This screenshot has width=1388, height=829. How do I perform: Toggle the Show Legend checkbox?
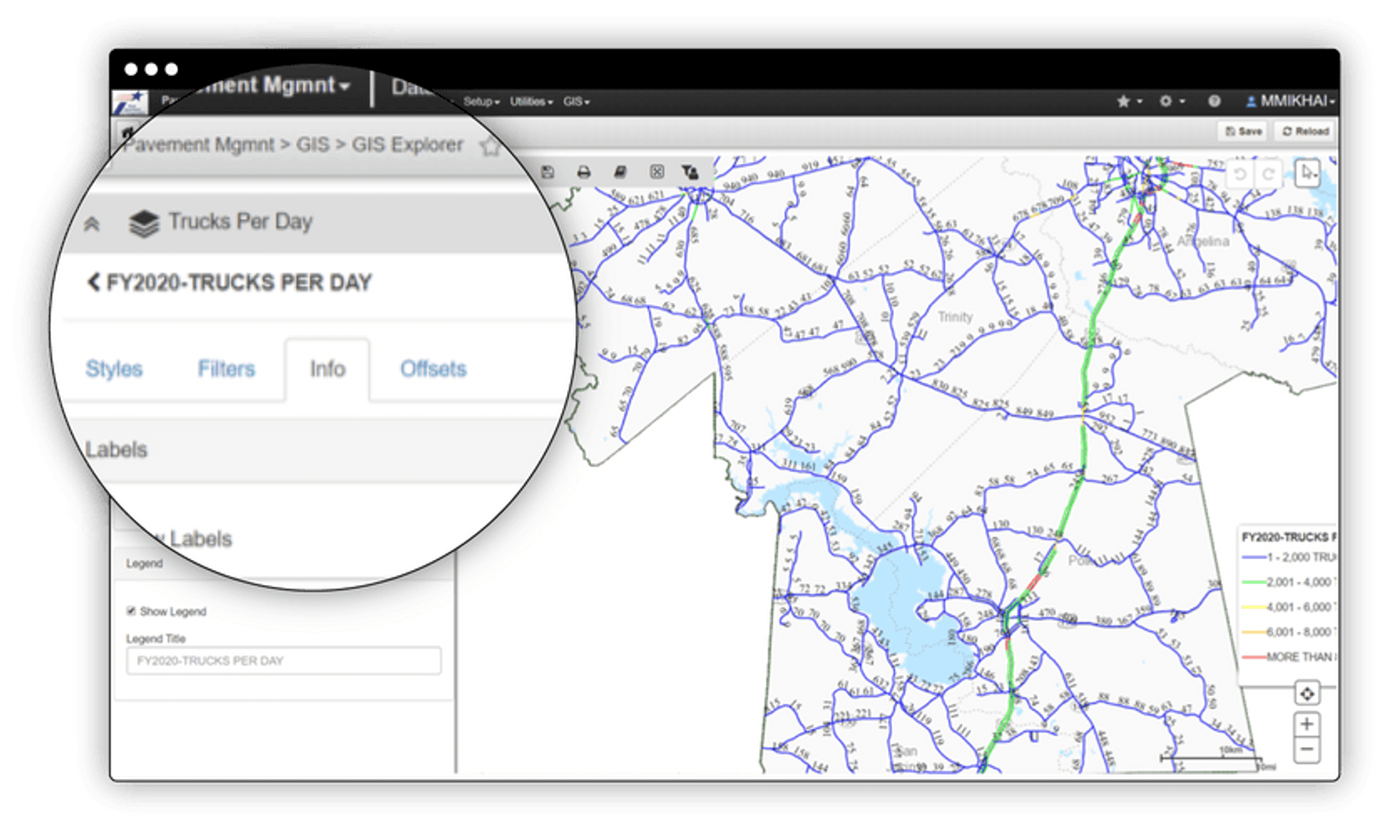tap(131, 611)
